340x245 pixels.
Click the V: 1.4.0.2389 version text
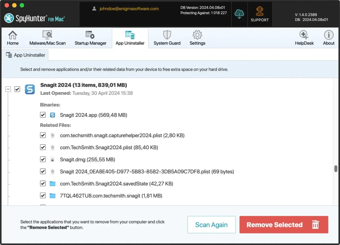[x=306, y=15]
